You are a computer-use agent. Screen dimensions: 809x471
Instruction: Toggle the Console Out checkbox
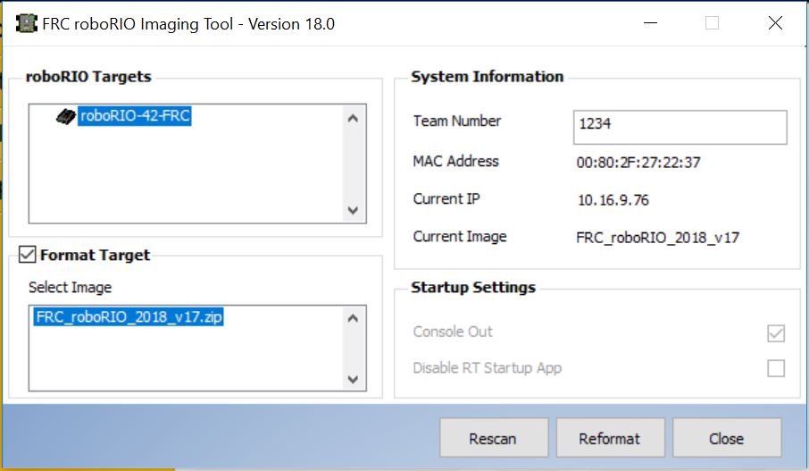[776, 333]
